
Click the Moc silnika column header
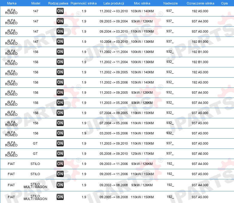pyautogui.click(x=142, y=3)
